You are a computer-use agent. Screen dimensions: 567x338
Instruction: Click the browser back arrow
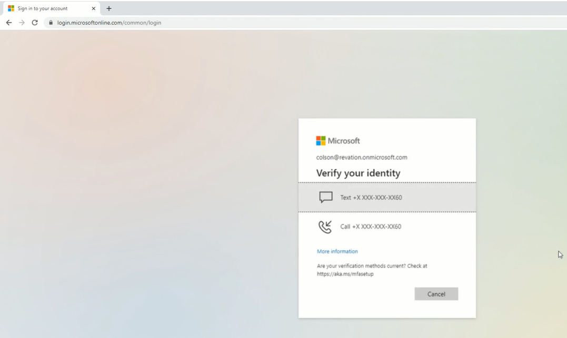coord(8,23)
